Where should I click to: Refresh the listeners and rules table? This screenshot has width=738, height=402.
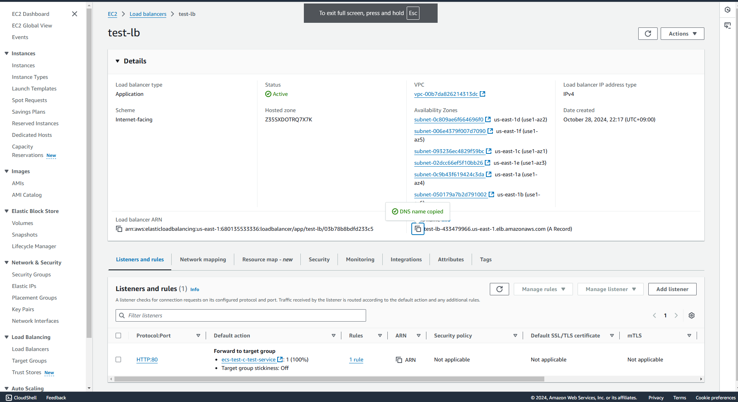point(499,289)
